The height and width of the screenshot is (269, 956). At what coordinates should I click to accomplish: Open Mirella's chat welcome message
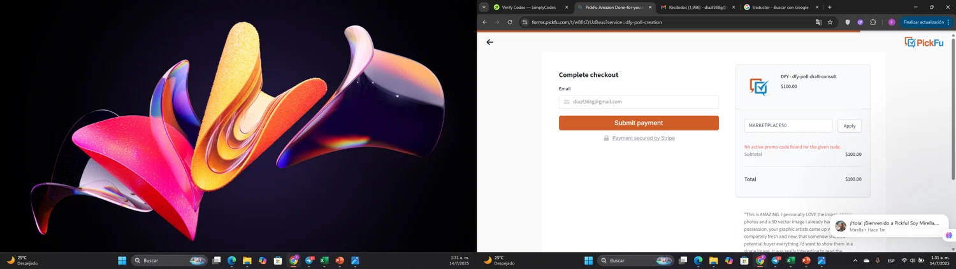pyautogui.click(x=888, y=226)
